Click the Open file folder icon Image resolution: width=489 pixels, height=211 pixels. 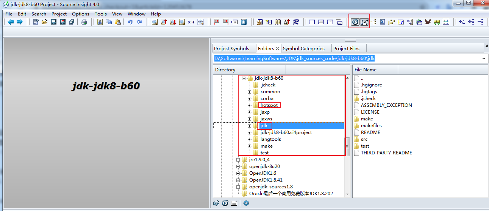pyautogui.click(x=45, y=22)
